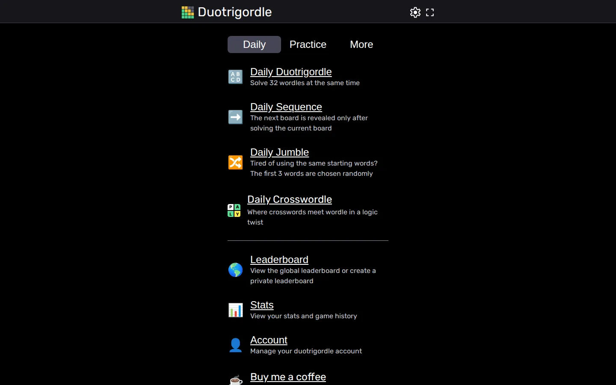Viewport: 616px width, 385px height.
Task: Click the Duotrigordle colorful grid logo
Action: [x=188, y=12]
